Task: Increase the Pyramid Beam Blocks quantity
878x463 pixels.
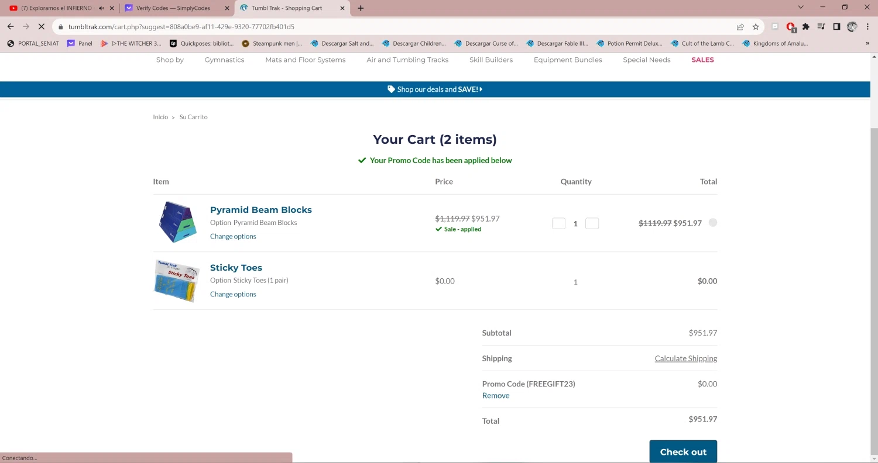Action: click(592, 223)
